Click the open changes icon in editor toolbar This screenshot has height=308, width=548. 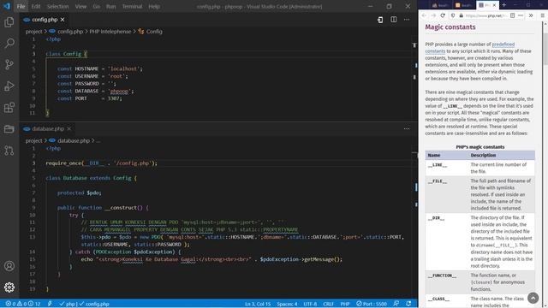[x=380, y=20]
